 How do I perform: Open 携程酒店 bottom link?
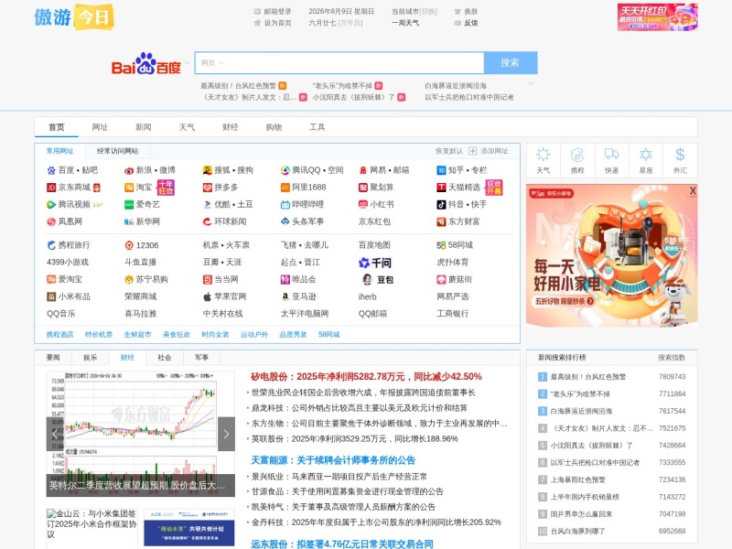[59, 335]
